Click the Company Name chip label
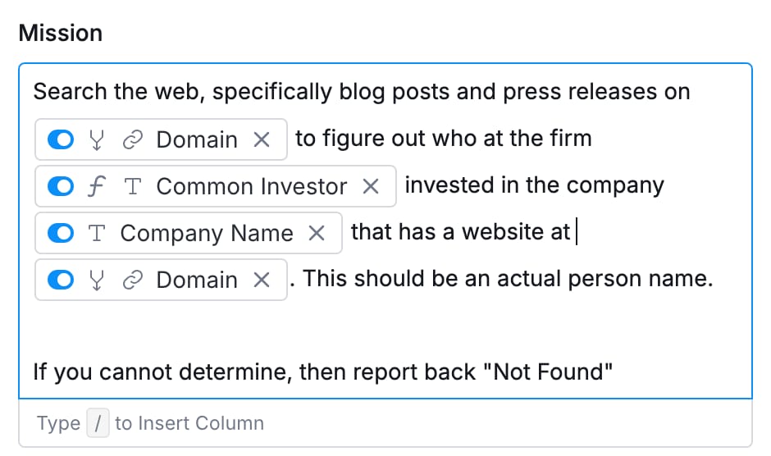Screen dimensions: 771x456 click(207, 233)
